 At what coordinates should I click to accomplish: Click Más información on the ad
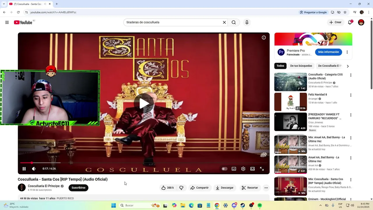point(328,52)
